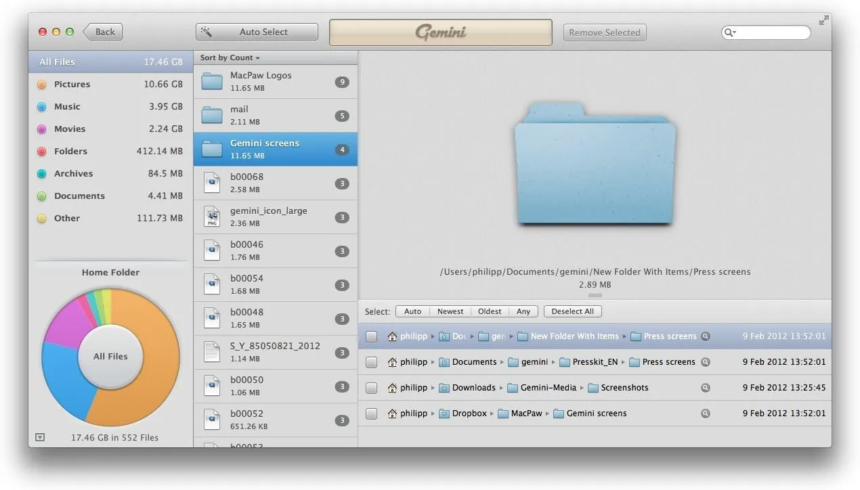Image resolution: width=860 pixels, height=490 pixels.
Task: Click gemini_icon_large PNG icon
Action: (x=212, y=217)
